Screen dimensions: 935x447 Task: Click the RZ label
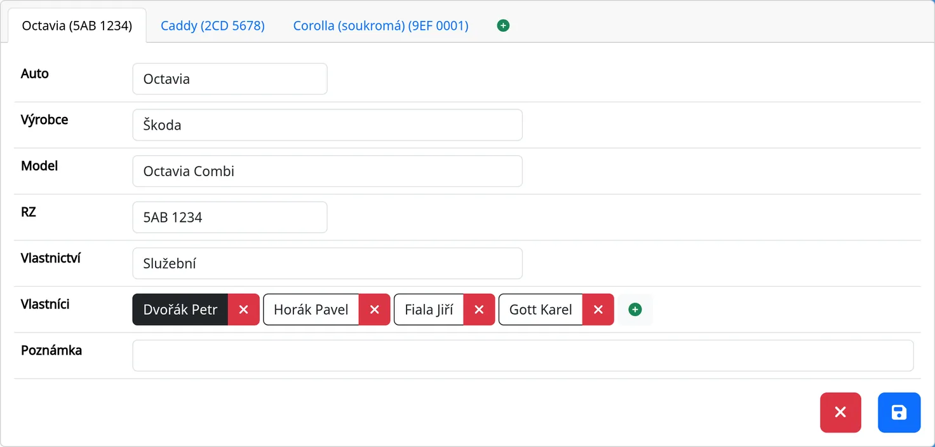point(29,212)
